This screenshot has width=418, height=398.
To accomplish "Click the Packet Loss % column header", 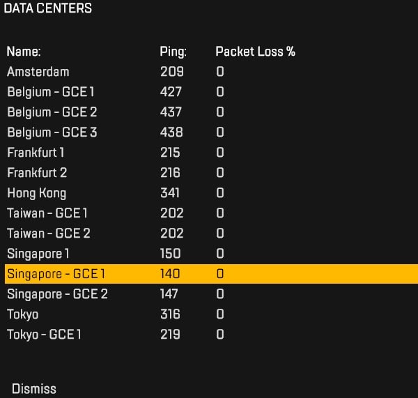I will (255, 52).
